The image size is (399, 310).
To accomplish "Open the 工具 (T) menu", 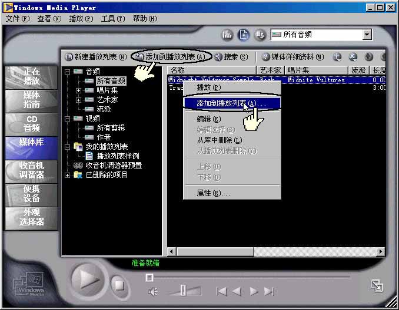I will (113, 19).
